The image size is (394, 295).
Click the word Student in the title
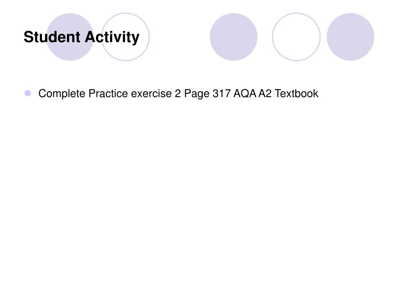click(x=52, y=37)
